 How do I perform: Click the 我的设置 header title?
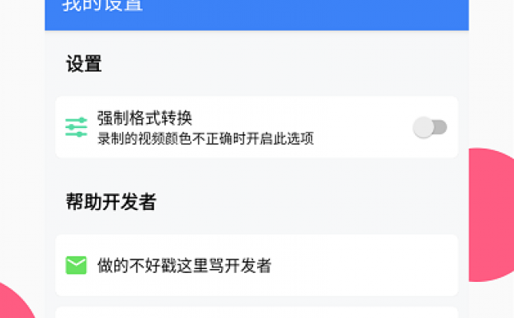102,5
